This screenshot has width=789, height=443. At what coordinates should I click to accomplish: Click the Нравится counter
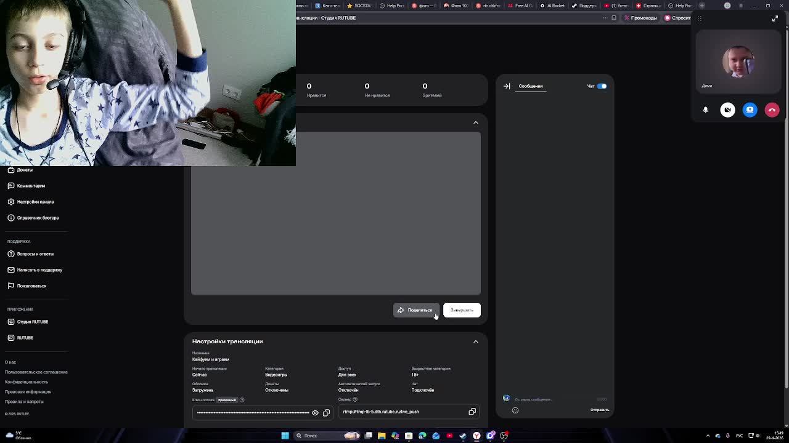click(316, 90)
